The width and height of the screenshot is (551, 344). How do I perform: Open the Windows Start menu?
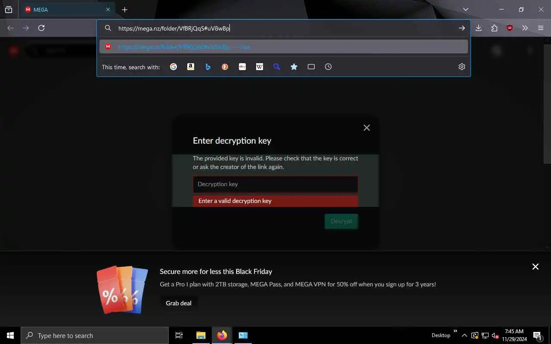pyautogui.click(x=10, y=335)
